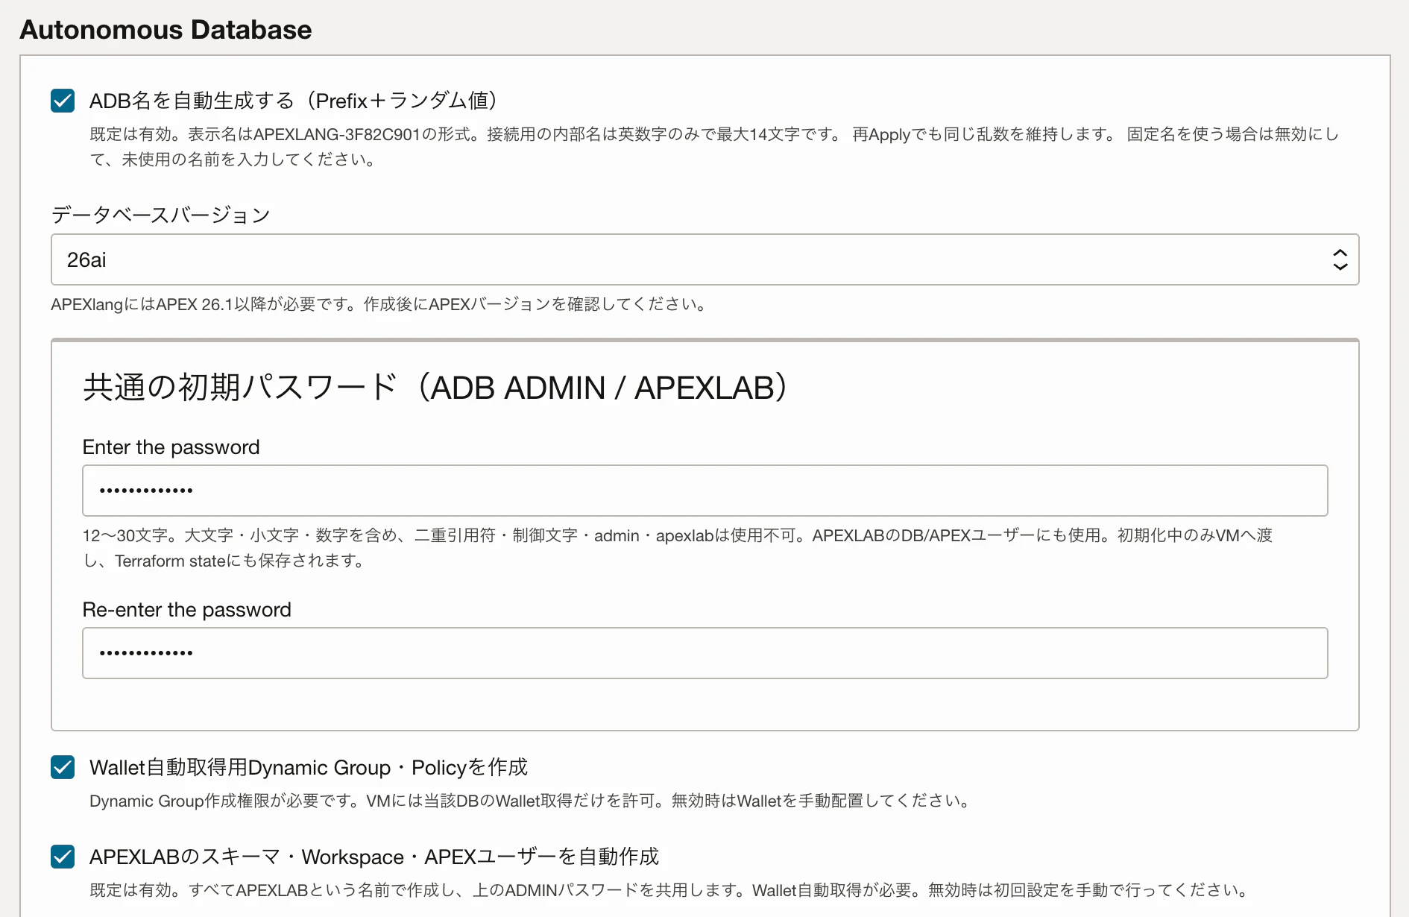Open the データベースバージョン dropdown showing 26ai
Image resolution: width=1409 pixels, height=917 pixels.
coord(704,259)
